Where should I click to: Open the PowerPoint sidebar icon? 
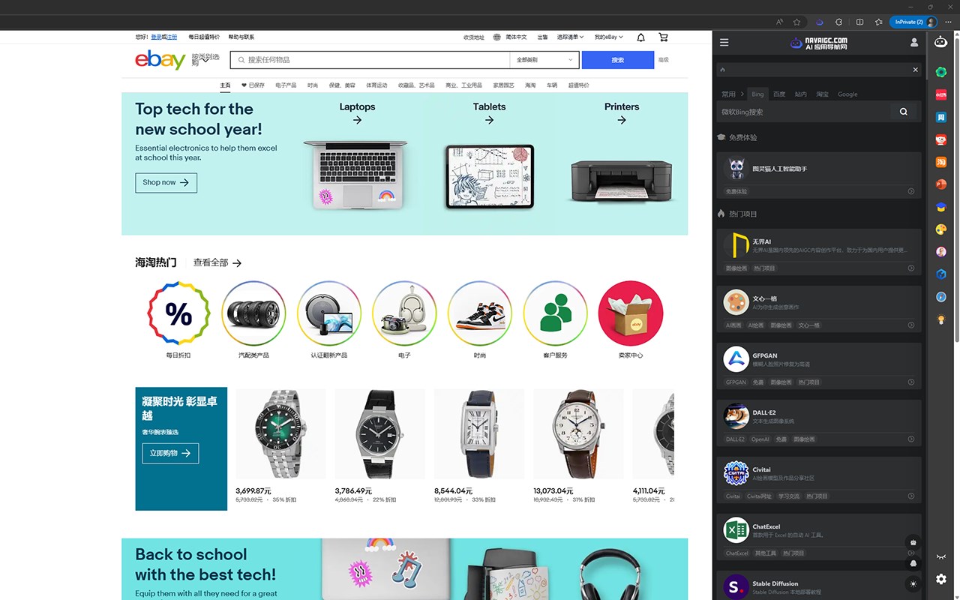pos(941,184)
